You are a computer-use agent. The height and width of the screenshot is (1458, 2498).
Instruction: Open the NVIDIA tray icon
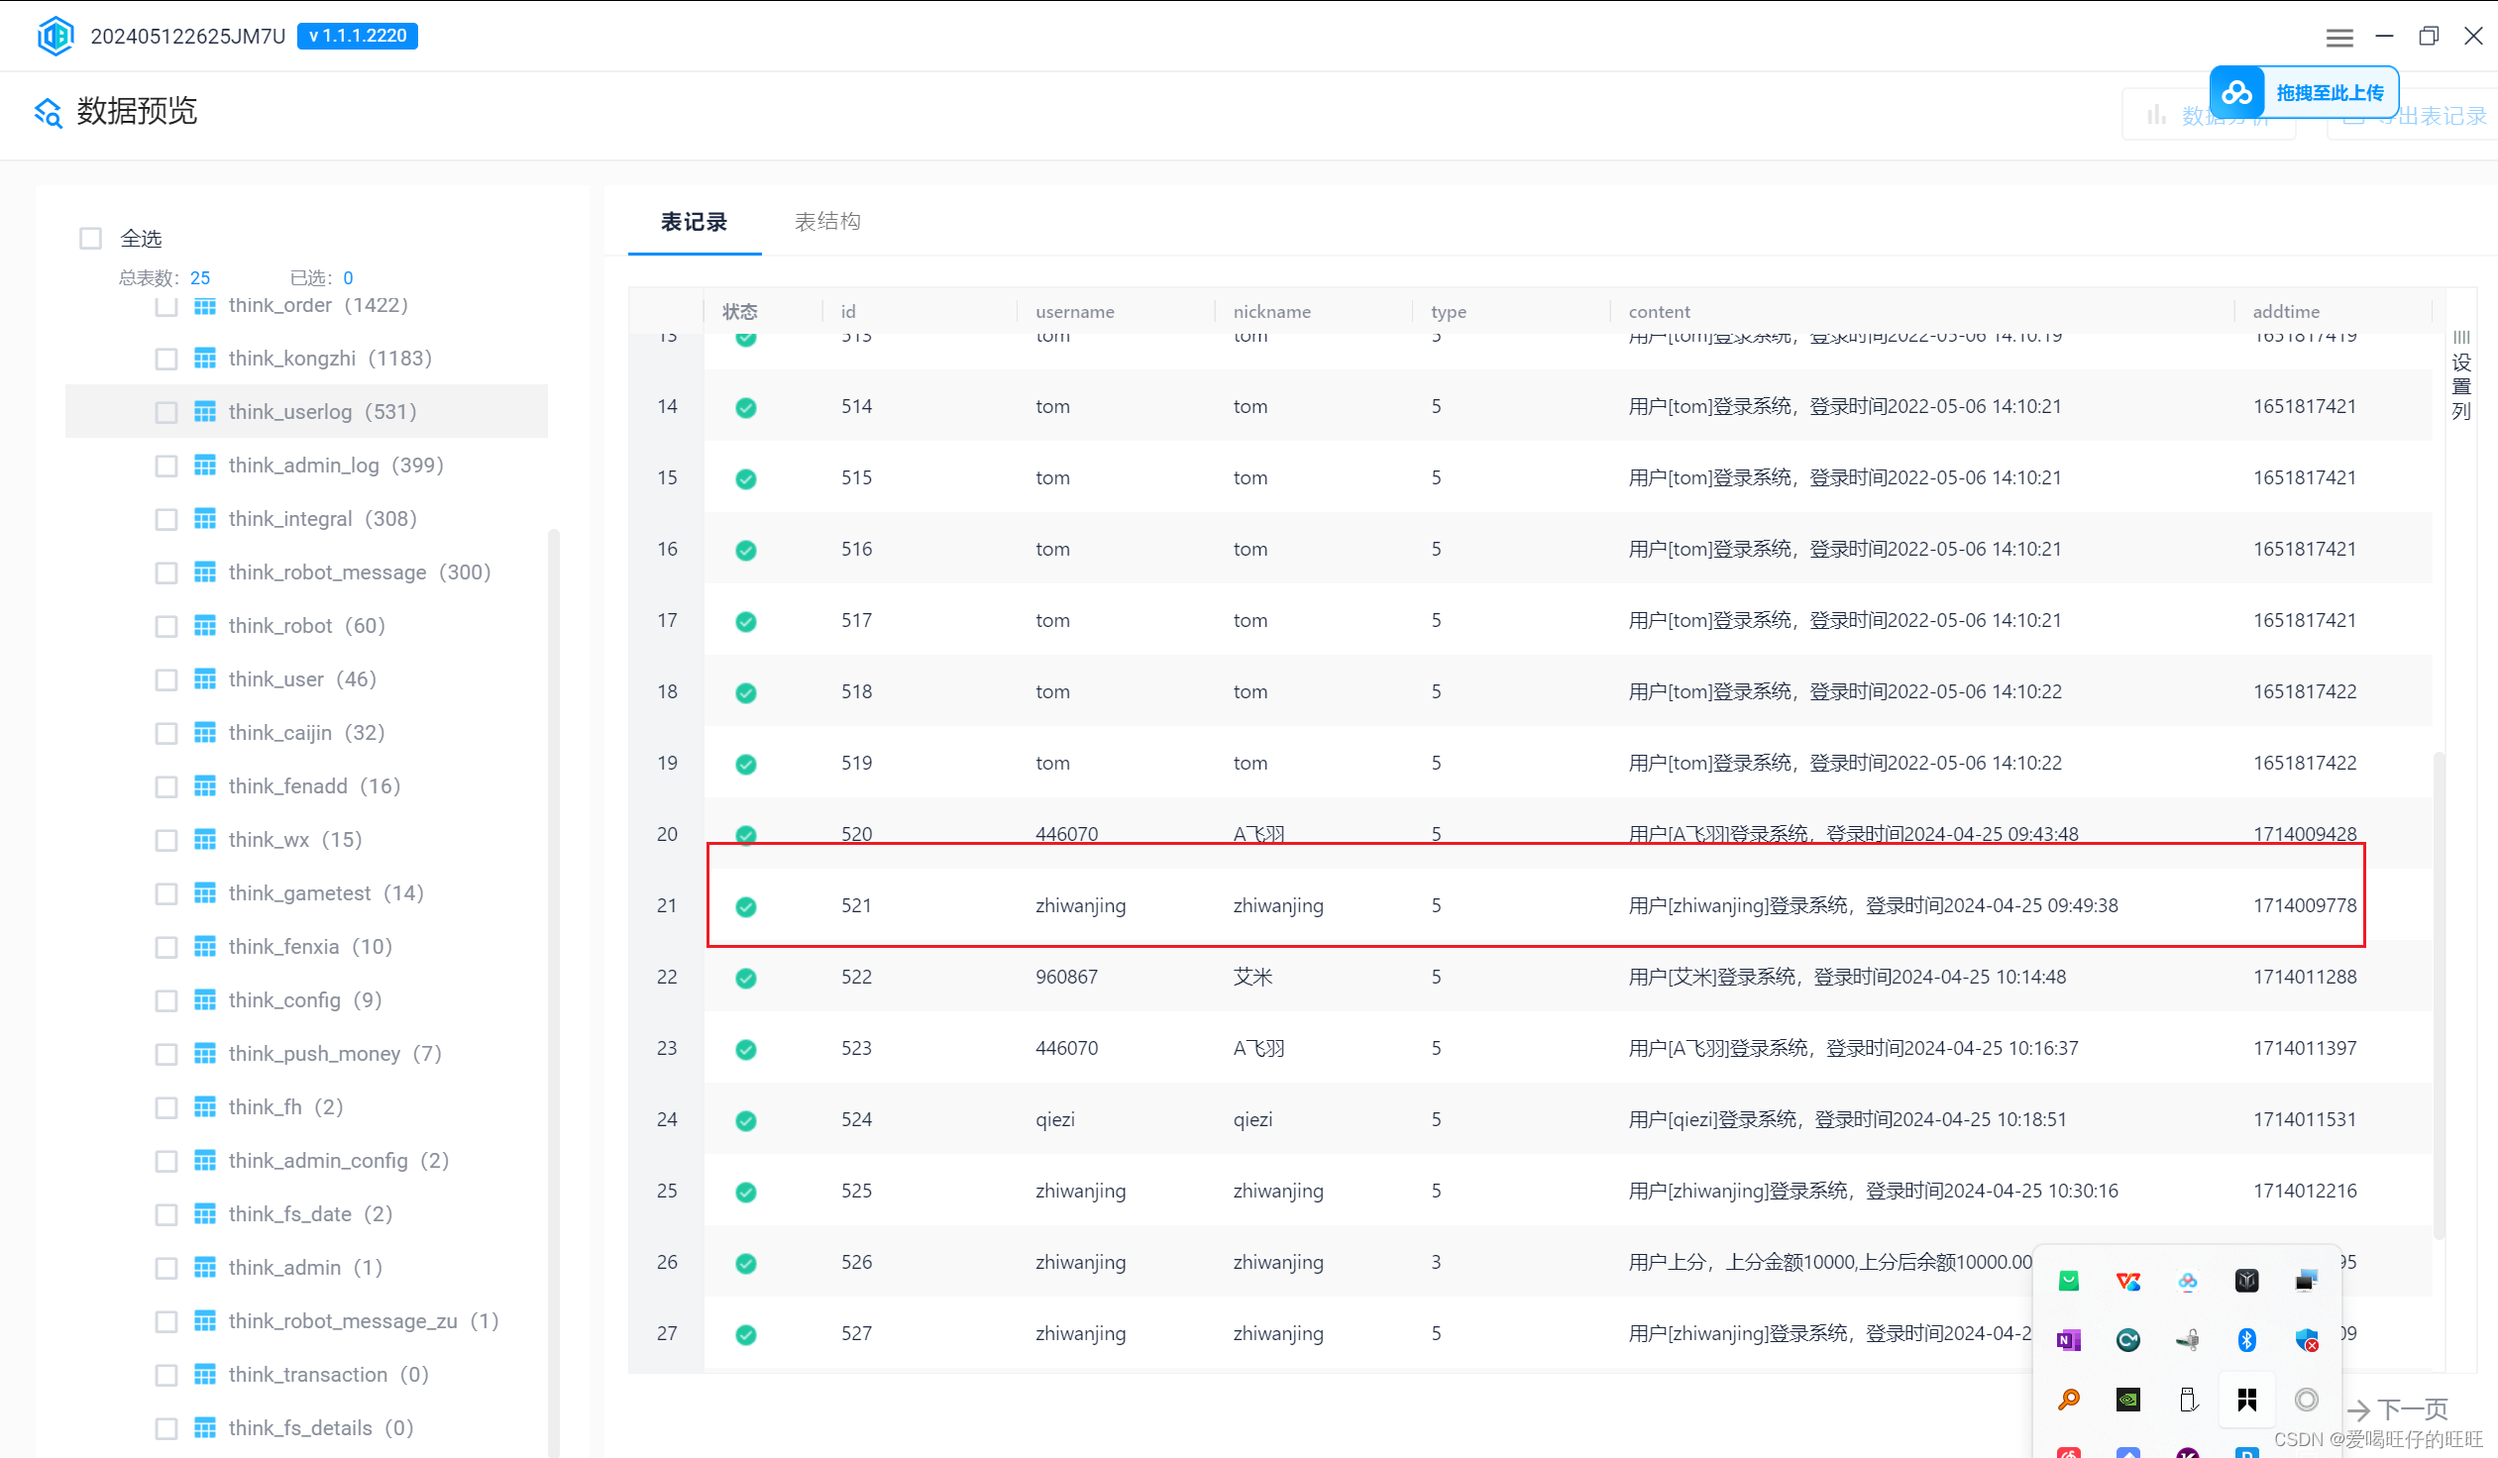click(2128, 1400)
